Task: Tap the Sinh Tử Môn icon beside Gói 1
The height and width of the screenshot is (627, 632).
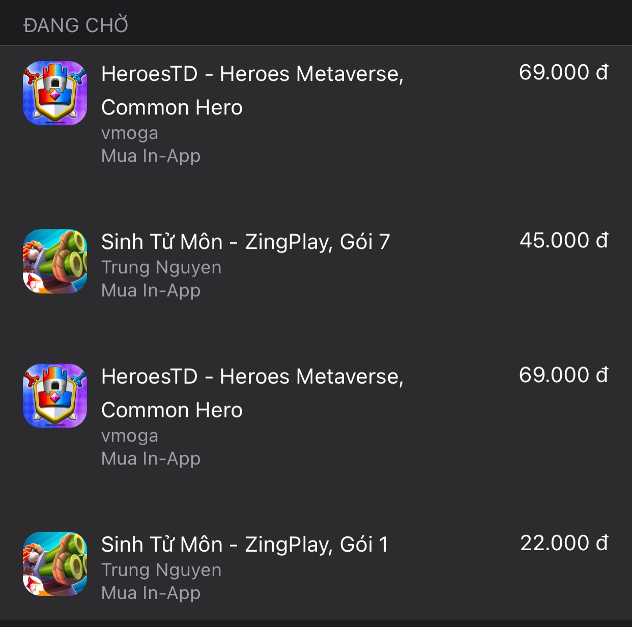Action: pos(55,564)
